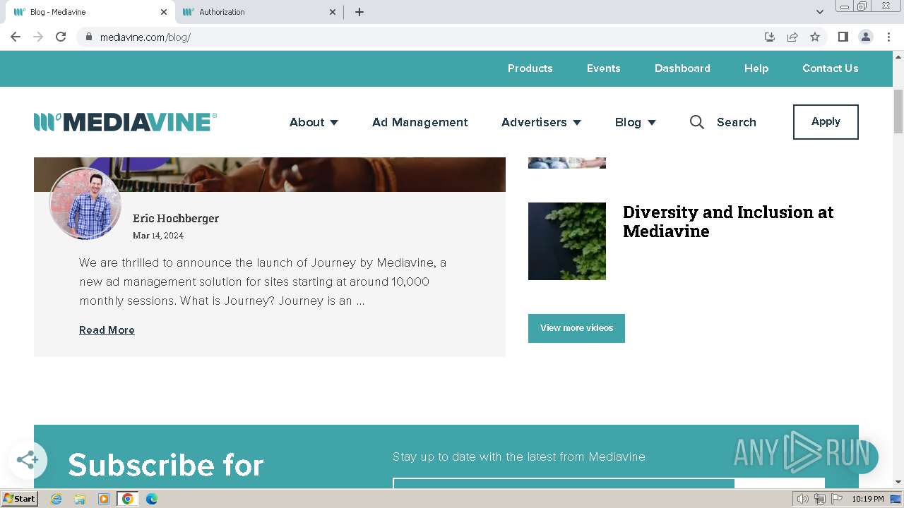Open Microsoft Edge from taskbar
904x508 pixels.
click(152, 499)
